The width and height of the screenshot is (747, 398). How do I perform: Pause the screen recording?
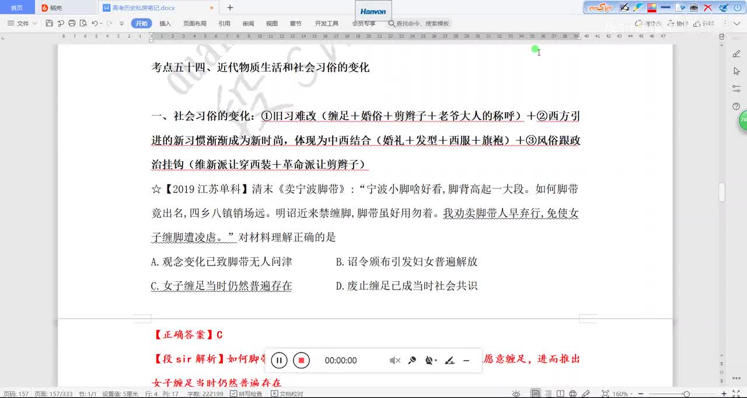(x=279, y=360)
